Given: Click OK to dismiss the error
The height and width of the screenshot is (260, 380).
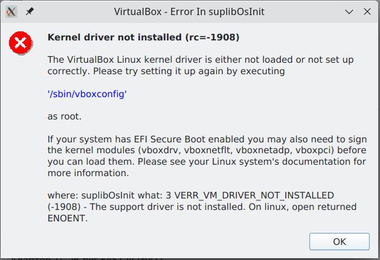Looking at the screenshot, I should (x=340, y=241).
